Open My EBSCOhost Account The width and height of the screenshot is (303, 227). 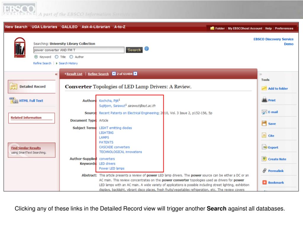(245, 28)
